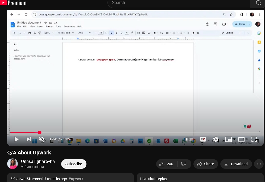Screen dimensions: 265x182
Task: Download the video
Action: coord(236,164)
